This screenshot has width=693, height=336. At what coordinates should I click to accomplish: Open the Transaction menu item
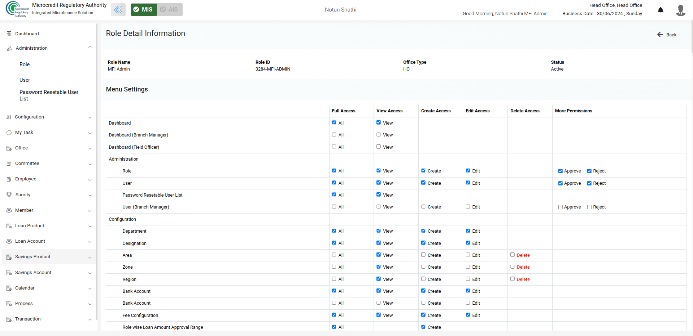coord(28,319)
